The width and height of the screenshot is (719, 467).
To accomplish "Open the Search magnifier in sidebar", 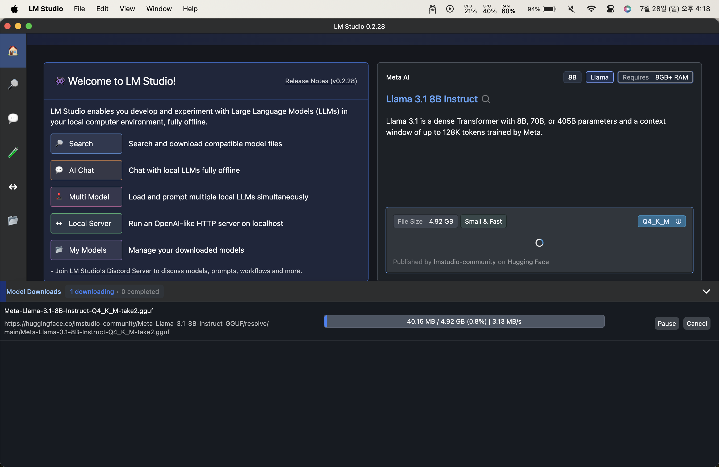I will 13,84.
